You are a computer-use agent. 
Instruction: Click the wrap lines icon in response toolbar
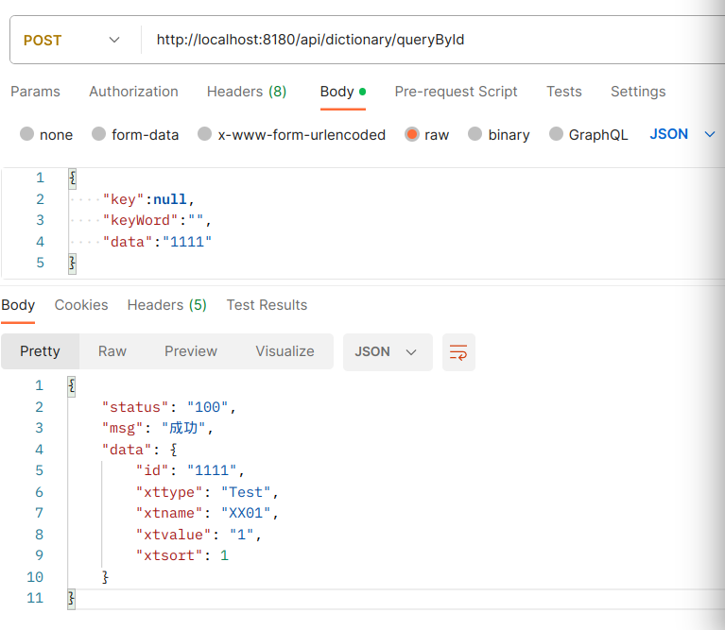tap(458, 352)
